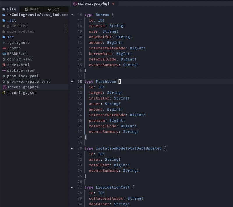
Task: Click the .git folder icon
Action: point(4,20)
